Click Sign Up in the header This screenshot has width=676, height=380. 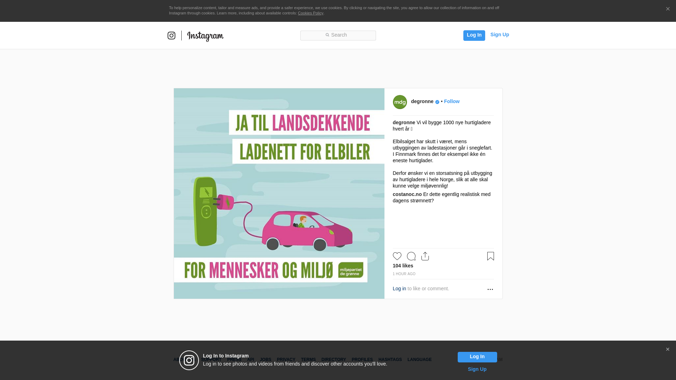pos(499,34)
